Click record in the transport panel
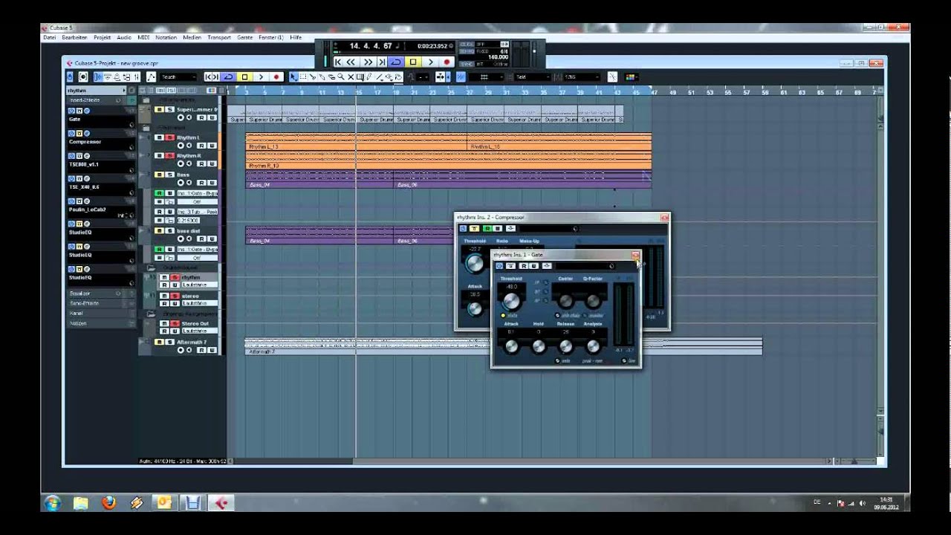This screenshot has height=535, width=951. pos(447,62)
